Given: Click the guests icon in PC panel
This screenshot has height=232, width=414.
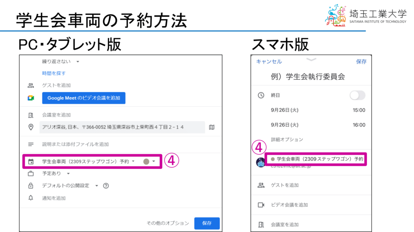Looking at the screenshot, I should 31,85.
